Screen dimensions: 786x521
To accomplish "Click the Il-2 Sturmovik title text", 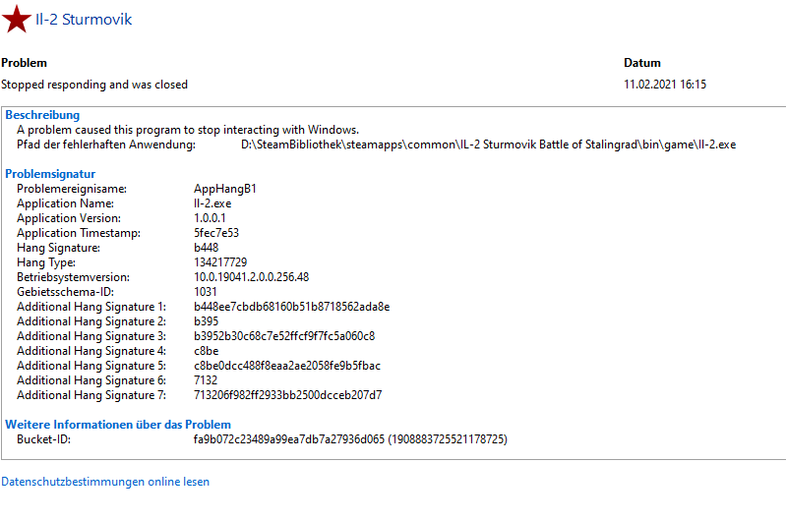I will click(x=84, y=20).
